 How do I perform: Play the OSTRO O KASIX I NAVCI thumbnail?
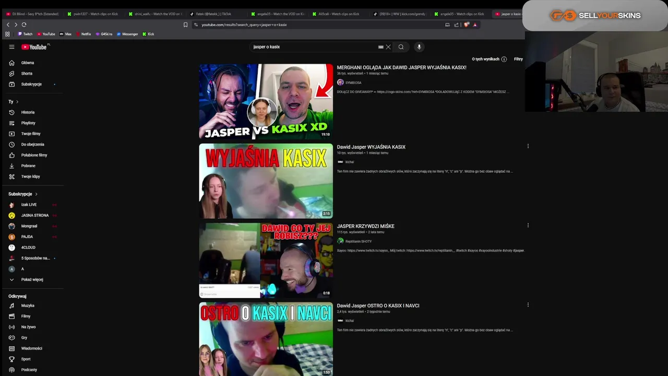266,339
